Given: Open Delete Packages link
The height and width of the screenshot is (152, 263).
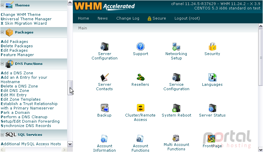Looking at the screenshot, I should coord(17,46).
